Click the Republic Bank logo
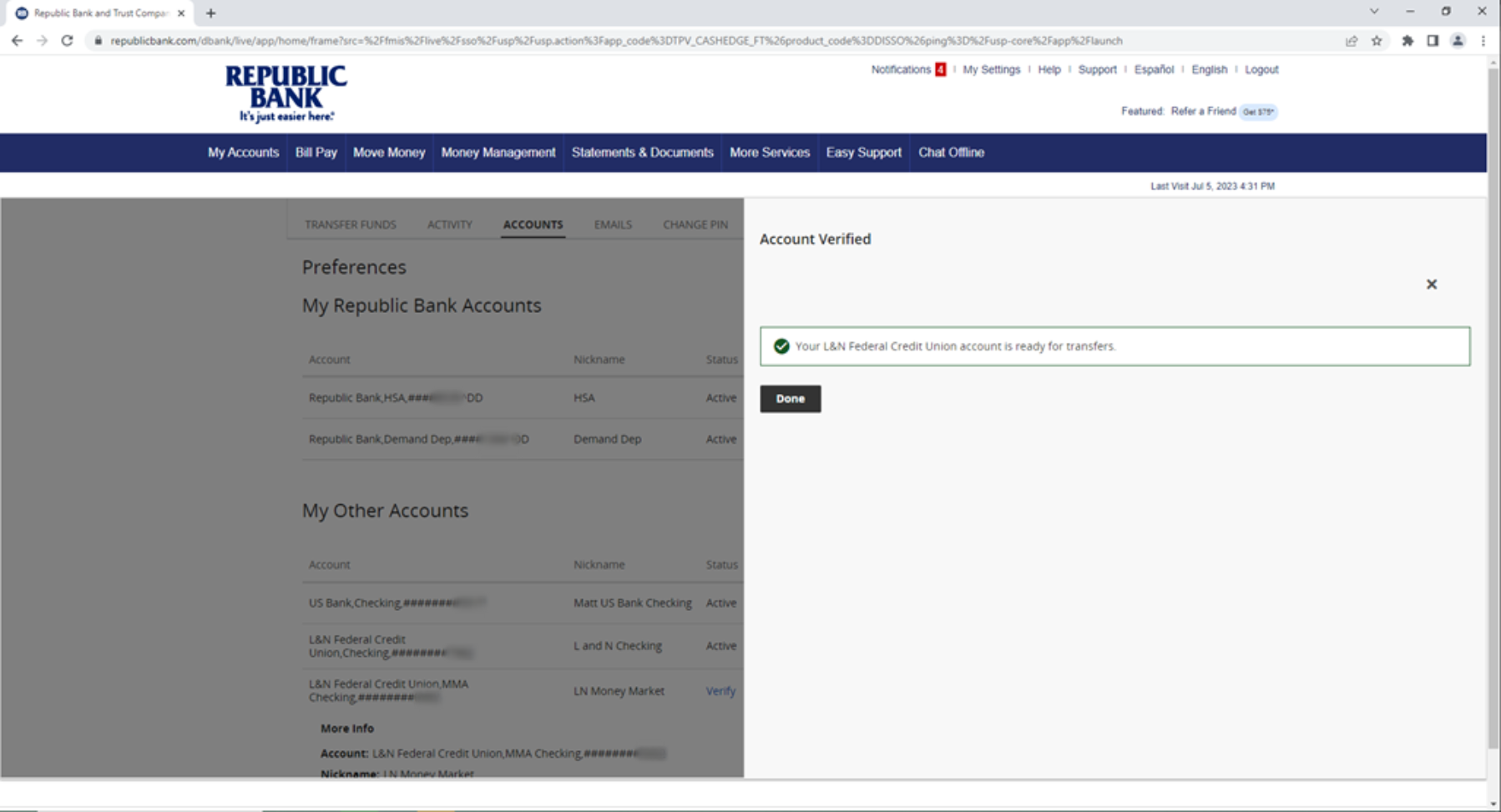The height and width of the screenshot is (812, 1501). pyautogui.click(x=286, y=93)
